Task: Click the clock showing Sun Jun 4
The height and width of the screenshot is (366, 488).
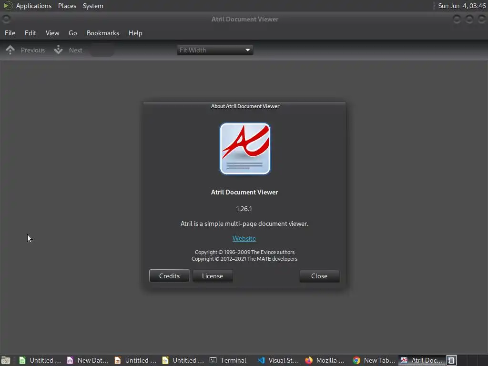Action: (462, 6)
